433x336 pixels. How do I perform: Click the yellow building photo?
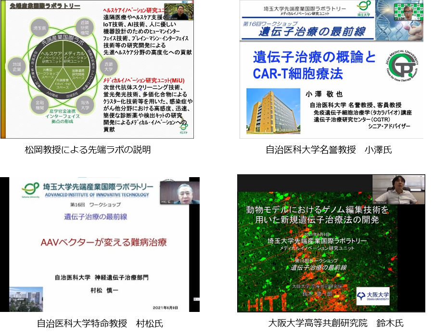[273, 111]
